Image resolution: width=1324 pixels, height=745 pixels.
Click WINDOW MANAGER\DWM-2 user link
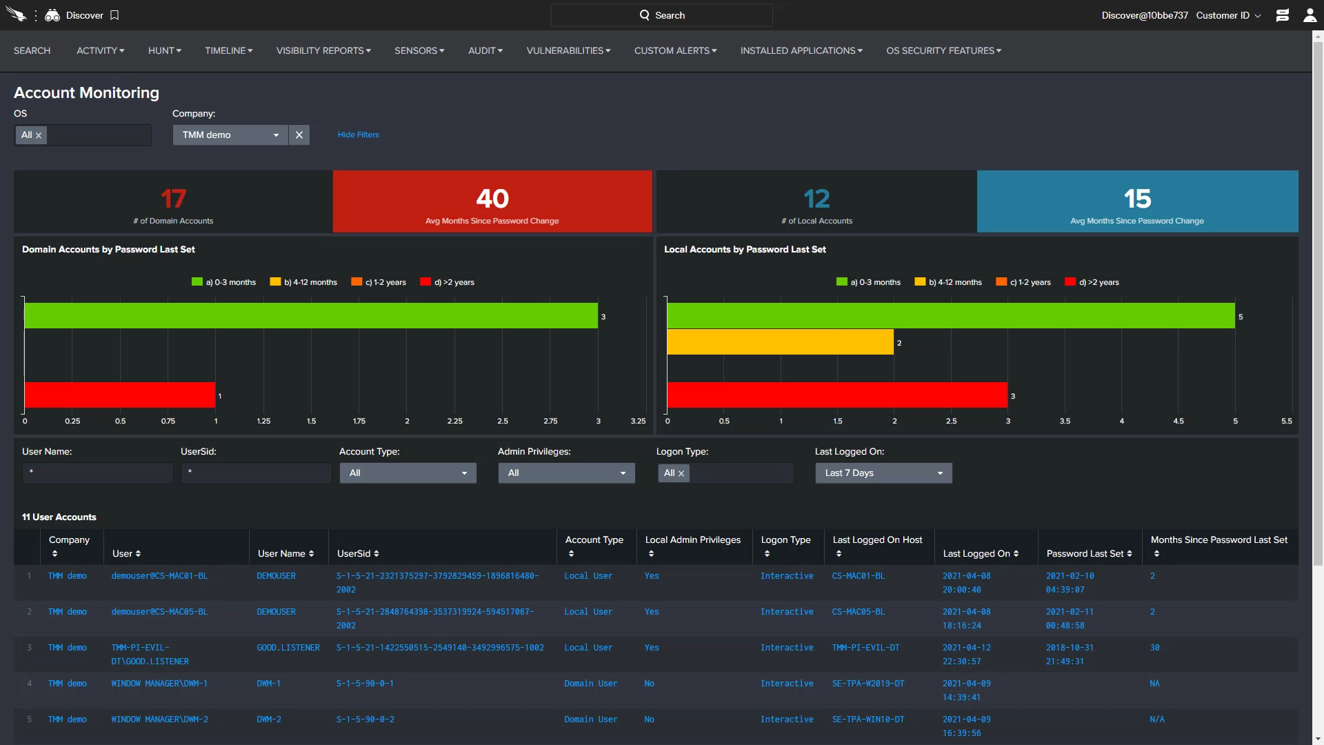[x=159, y=719]
